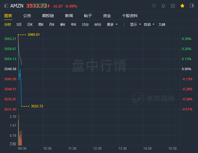Select the 5日 chart period
Viewport: 198px width, 153px height.
click(x=19, y=25)
